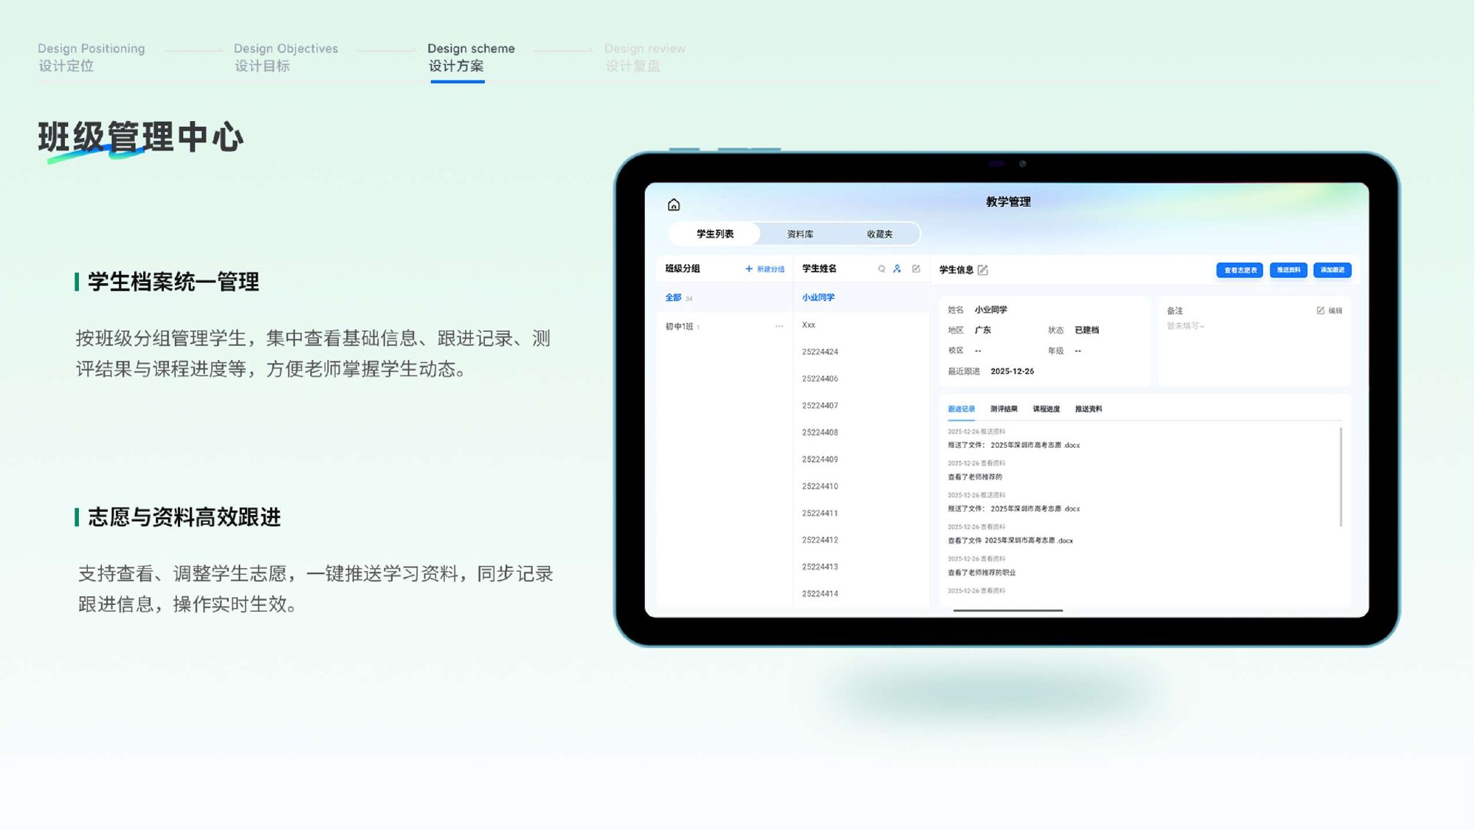This screenshot has height=830, width=1476.
Task: Click the search icon beside 学生姓名
Action: [881, 269]
